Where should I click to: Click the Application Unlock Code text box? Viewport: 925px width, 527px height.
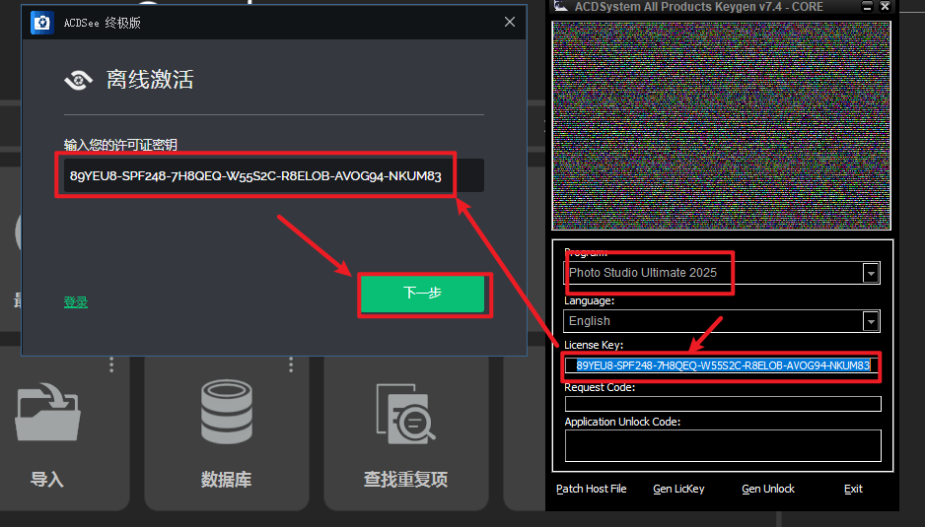(x=722, y=445)
